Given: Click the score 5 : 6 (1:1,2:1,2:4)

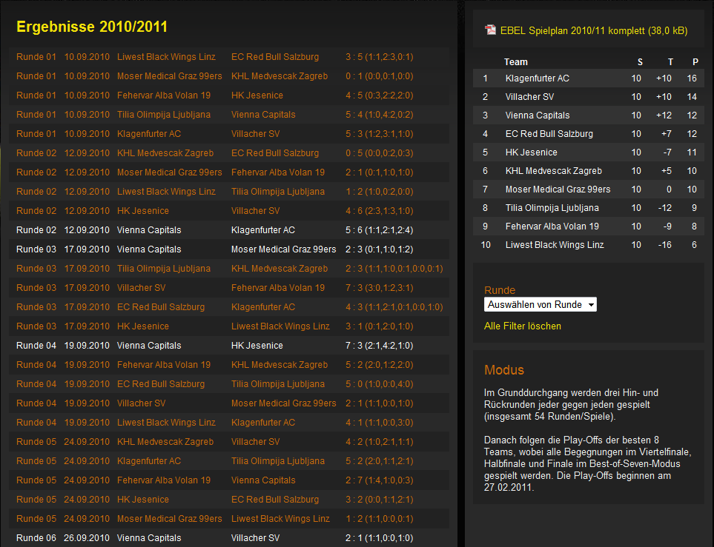Looking at the screenshot, I should tap(380, 230).
